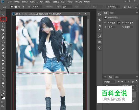Viewport: 139px width, 110px height.
Task: Open the Edit menu
Action: [x=17, y=2]
